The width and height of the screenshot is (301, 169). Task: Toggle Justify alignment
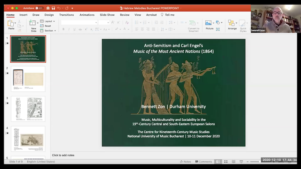tap(154, 29)
